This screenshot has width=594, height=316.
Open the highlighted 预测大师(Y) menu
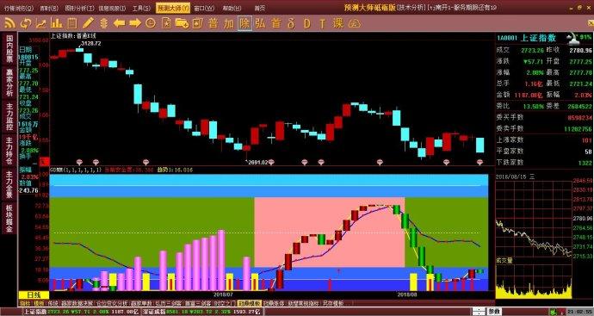click(x=173, y=8)
